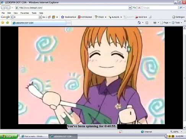Click the Stop loading red X icon
This screenshot has width=186, height=139.
pos(139,8)
